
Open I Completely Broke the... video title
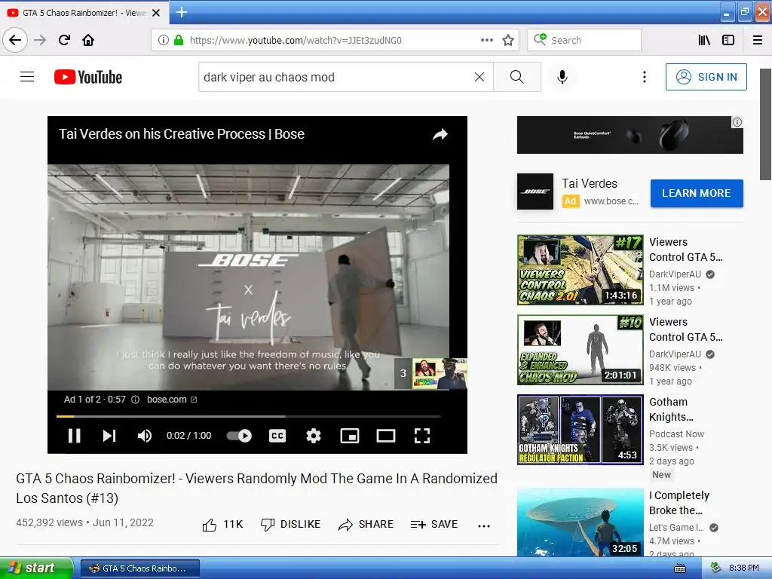[x=679, y=503]
